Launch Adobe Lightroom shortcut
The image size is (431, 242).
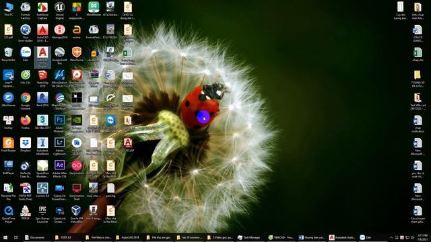pos(59,147)
